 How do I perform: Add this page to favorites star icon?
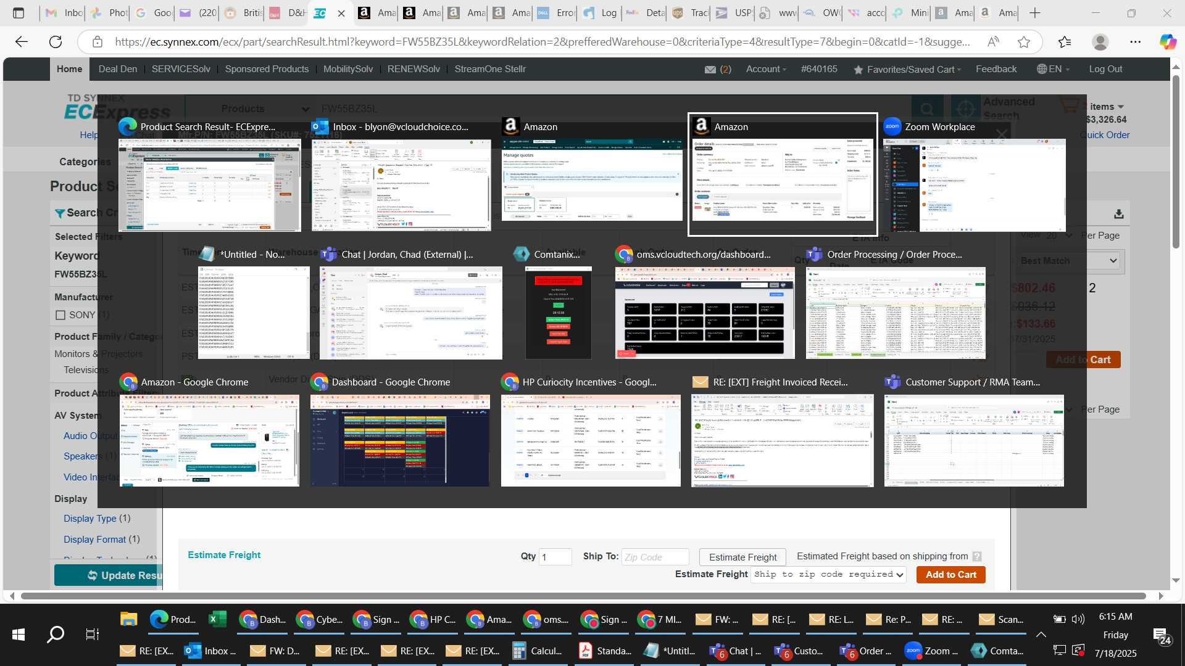(x=1024, y=42)
